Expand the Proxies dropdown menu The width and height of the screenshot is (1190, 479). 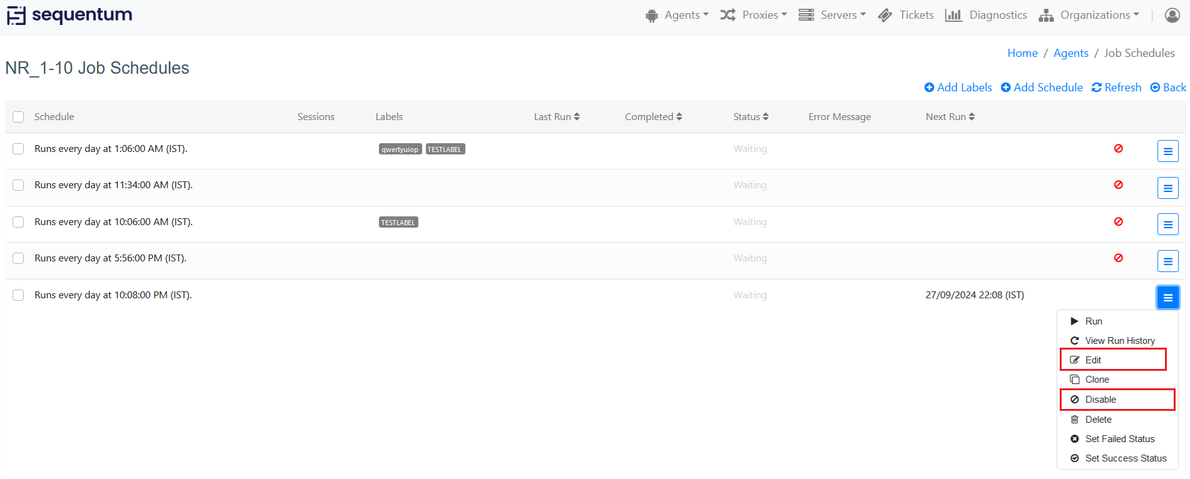pos(753,15)
